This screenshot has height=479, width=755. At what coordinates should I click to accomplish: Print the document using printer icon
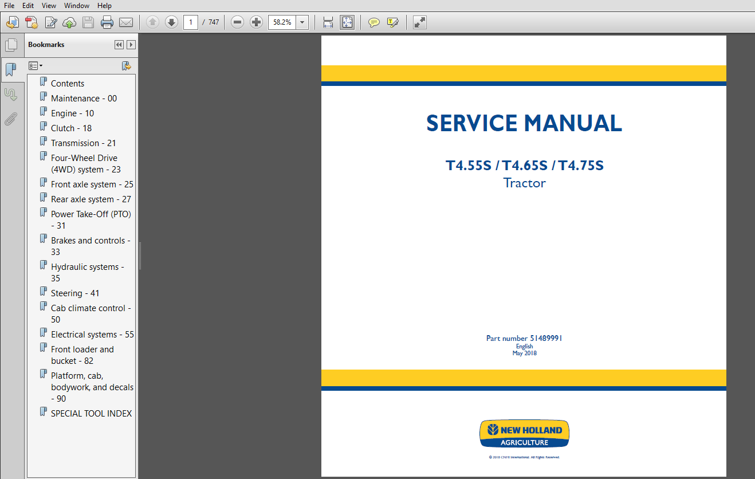pos(107,22)
